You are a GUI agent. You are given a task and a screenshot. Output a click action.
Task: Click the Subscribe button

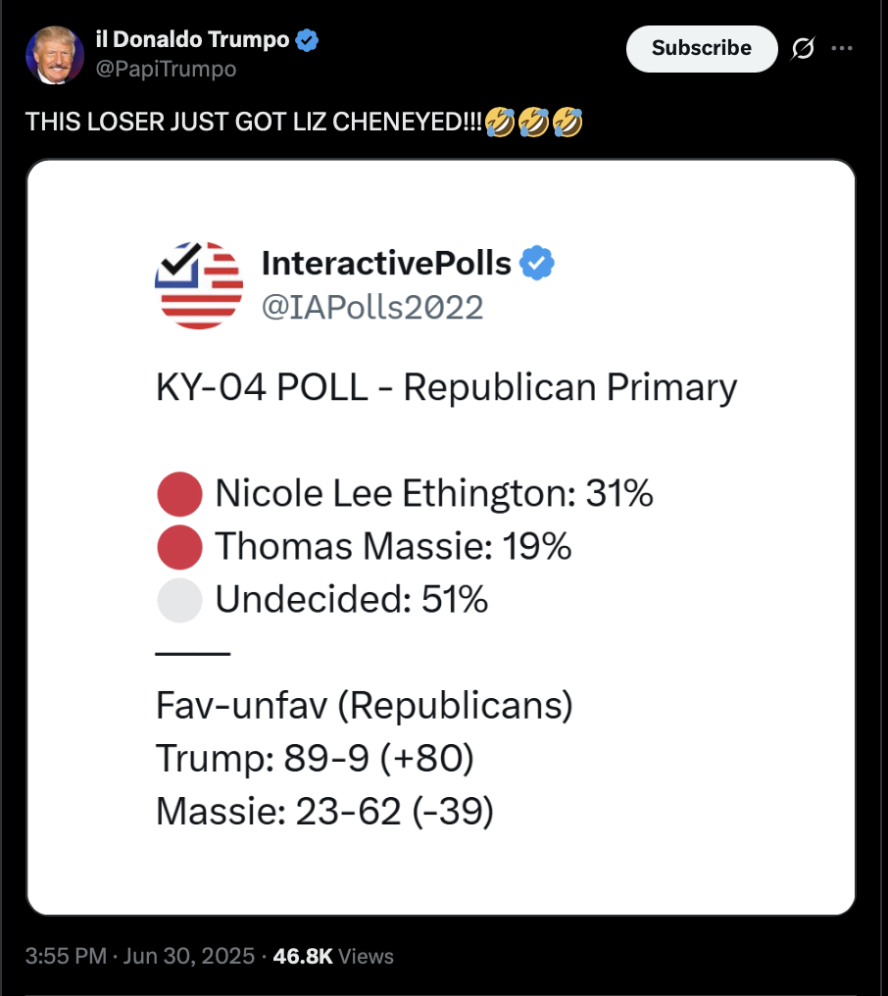pyautogui.click(x=701, y=48)
